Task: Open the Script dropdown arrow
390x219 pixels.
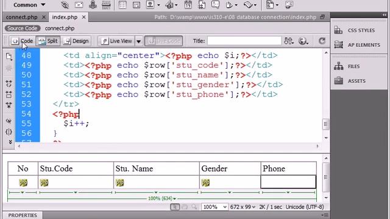Action: click(x=255, y=5)
